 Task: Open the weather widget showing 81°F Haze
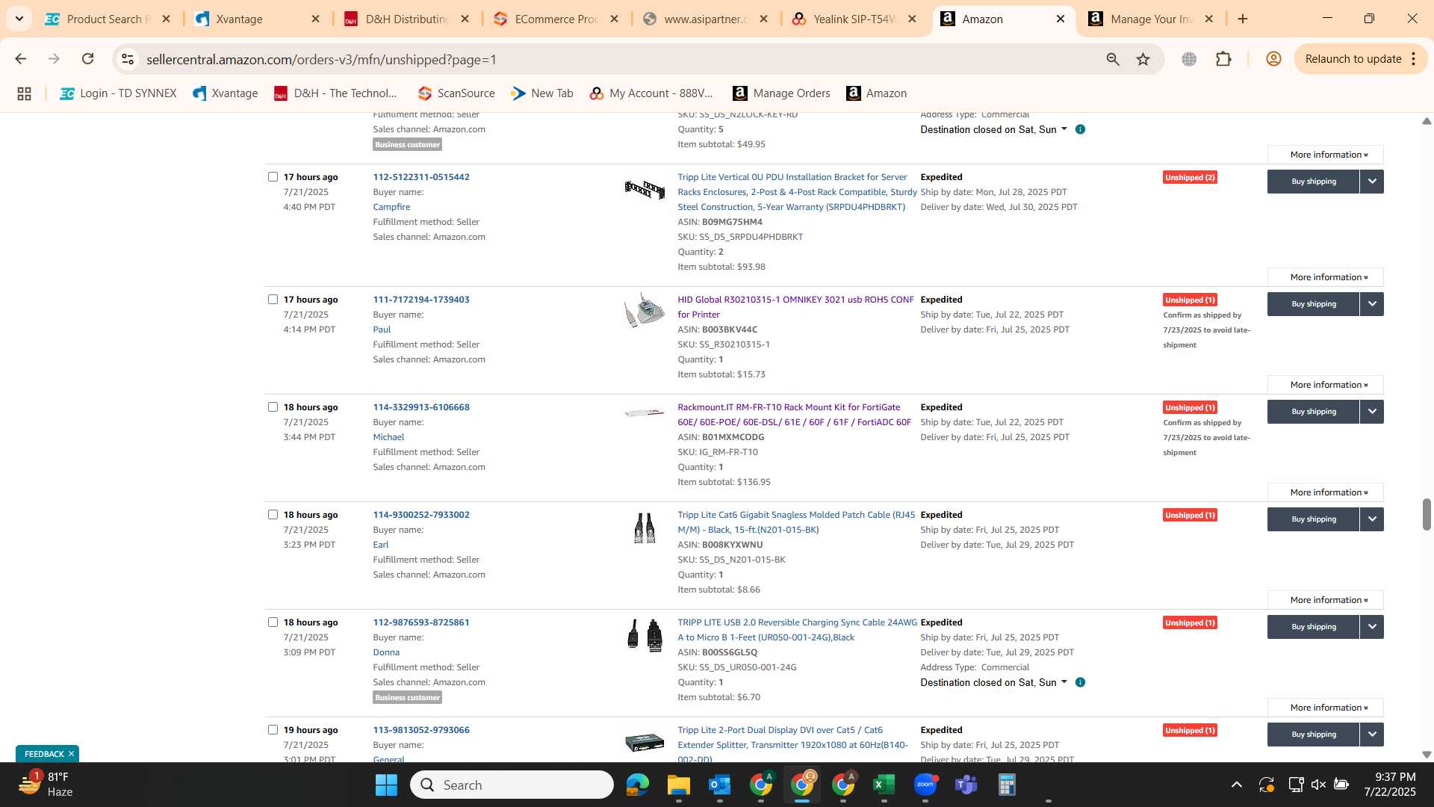46,785
